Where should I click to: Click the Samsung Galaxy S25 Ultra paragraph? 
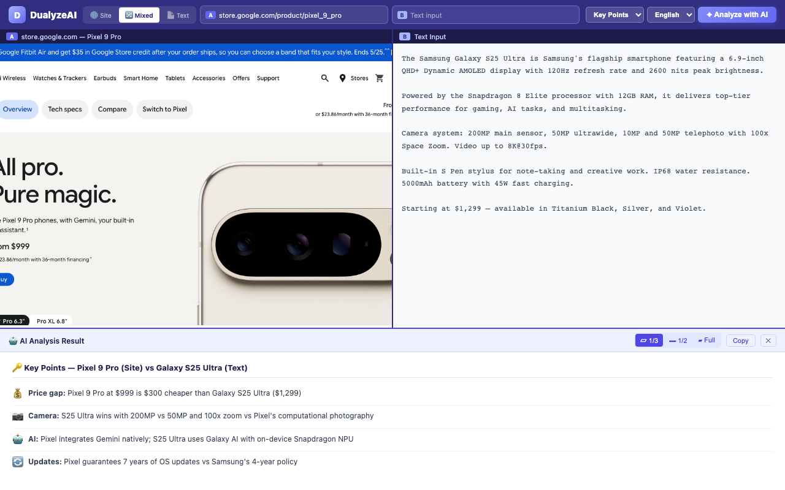(583, 65)
